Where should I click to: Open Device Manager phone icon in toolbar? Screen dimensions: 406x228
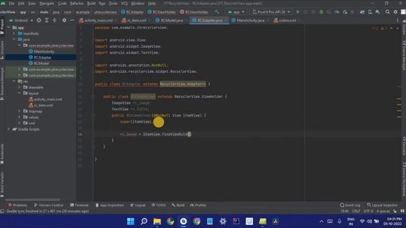pyautogui.click(x=370, y=12)
